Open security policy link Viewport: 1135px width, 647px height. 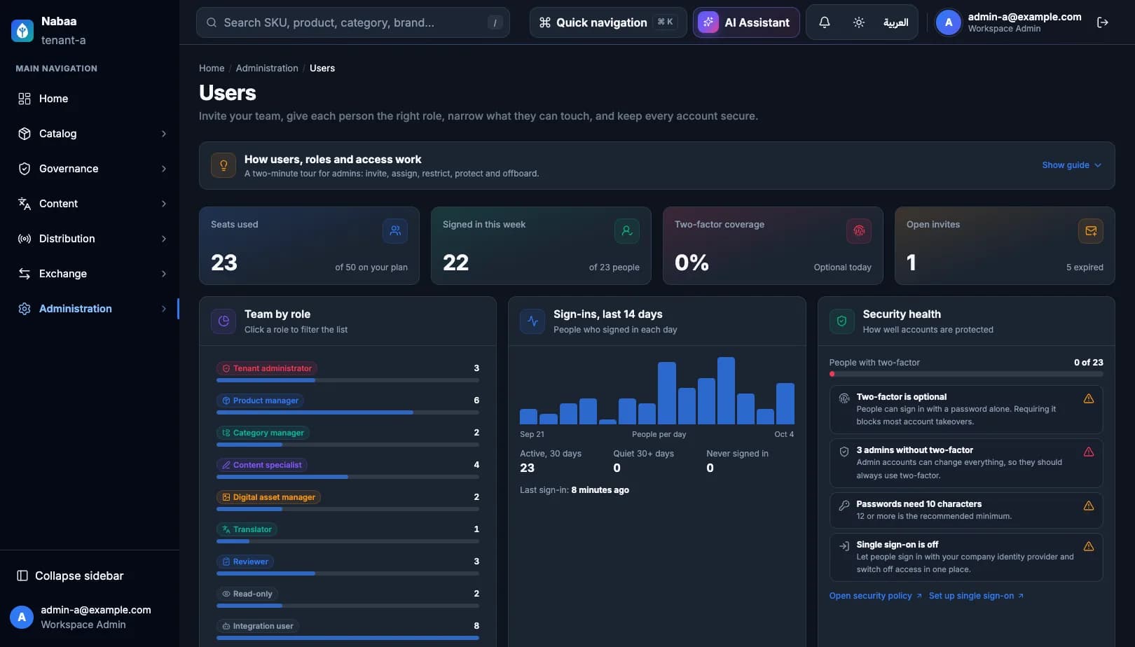pyautogui.click(x=875, y=596)
